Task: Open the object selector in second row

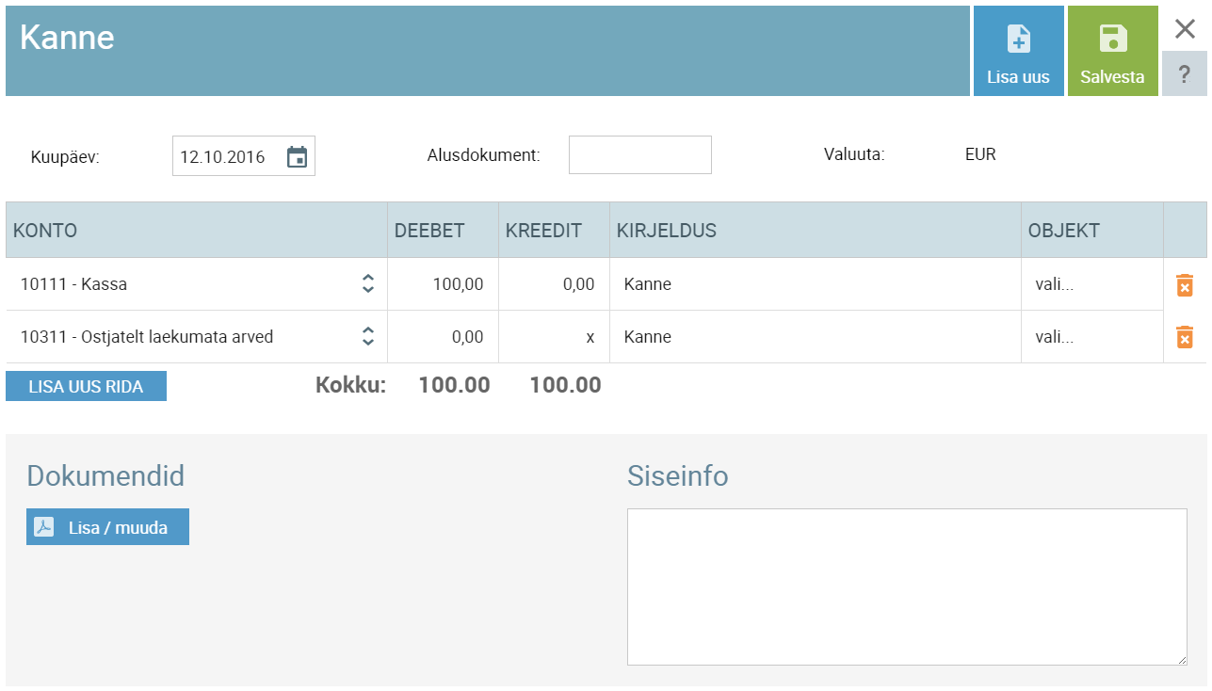Action: point(1091,337)
